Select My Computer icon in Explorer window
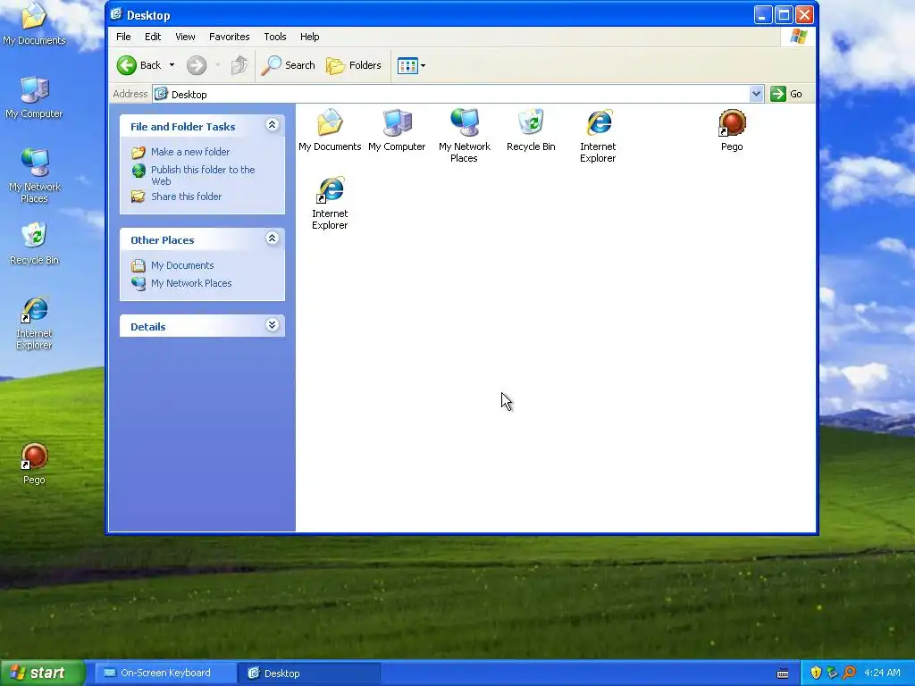915x686 pixels. (x=397, y=130)
